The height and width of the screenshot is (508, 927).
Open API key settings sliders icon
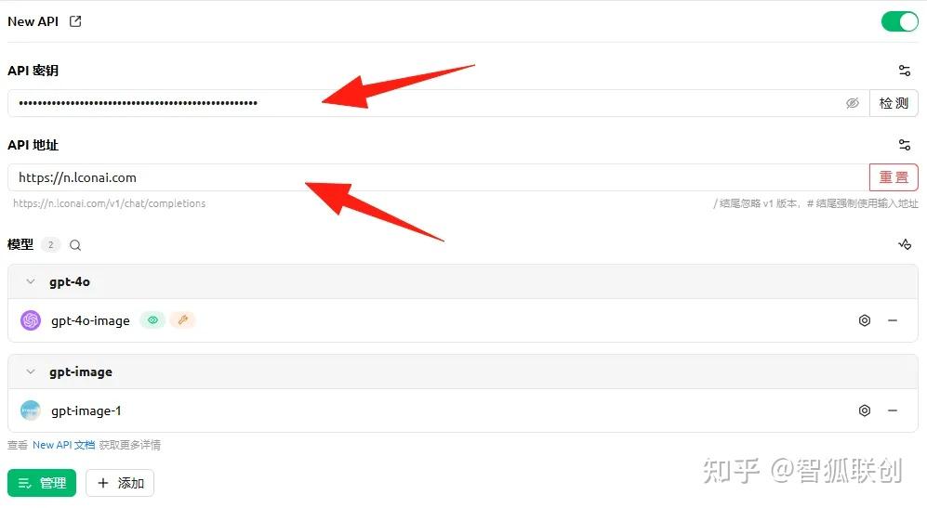pos(904,71)
